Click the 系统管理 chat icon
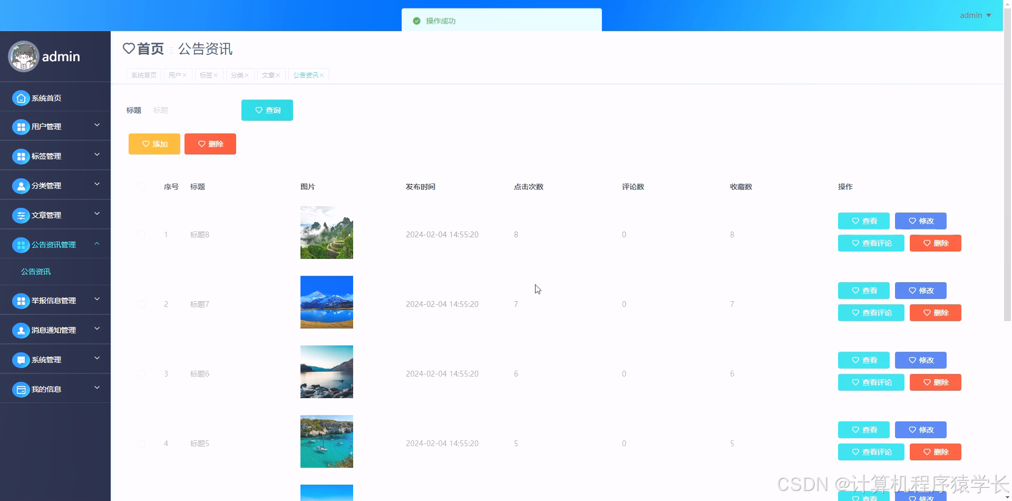Image resolution: width=1012 pixels, height=501 pixels. pos(21,360)
